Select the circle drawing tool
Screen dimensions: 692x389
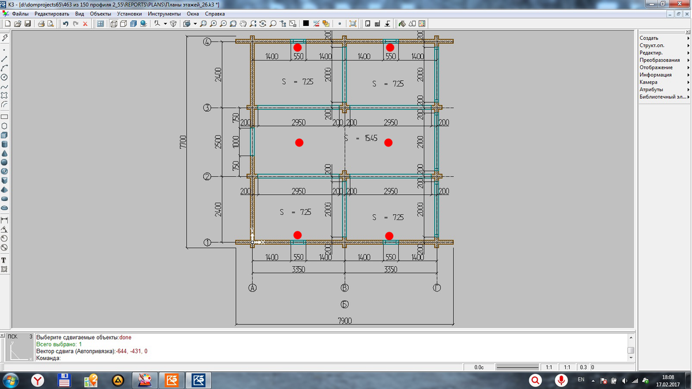coord(5,77)
